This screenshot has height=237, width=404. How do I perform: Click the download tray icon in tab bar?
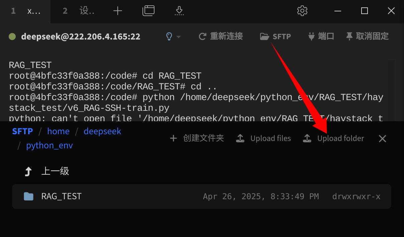click(180, 11)
